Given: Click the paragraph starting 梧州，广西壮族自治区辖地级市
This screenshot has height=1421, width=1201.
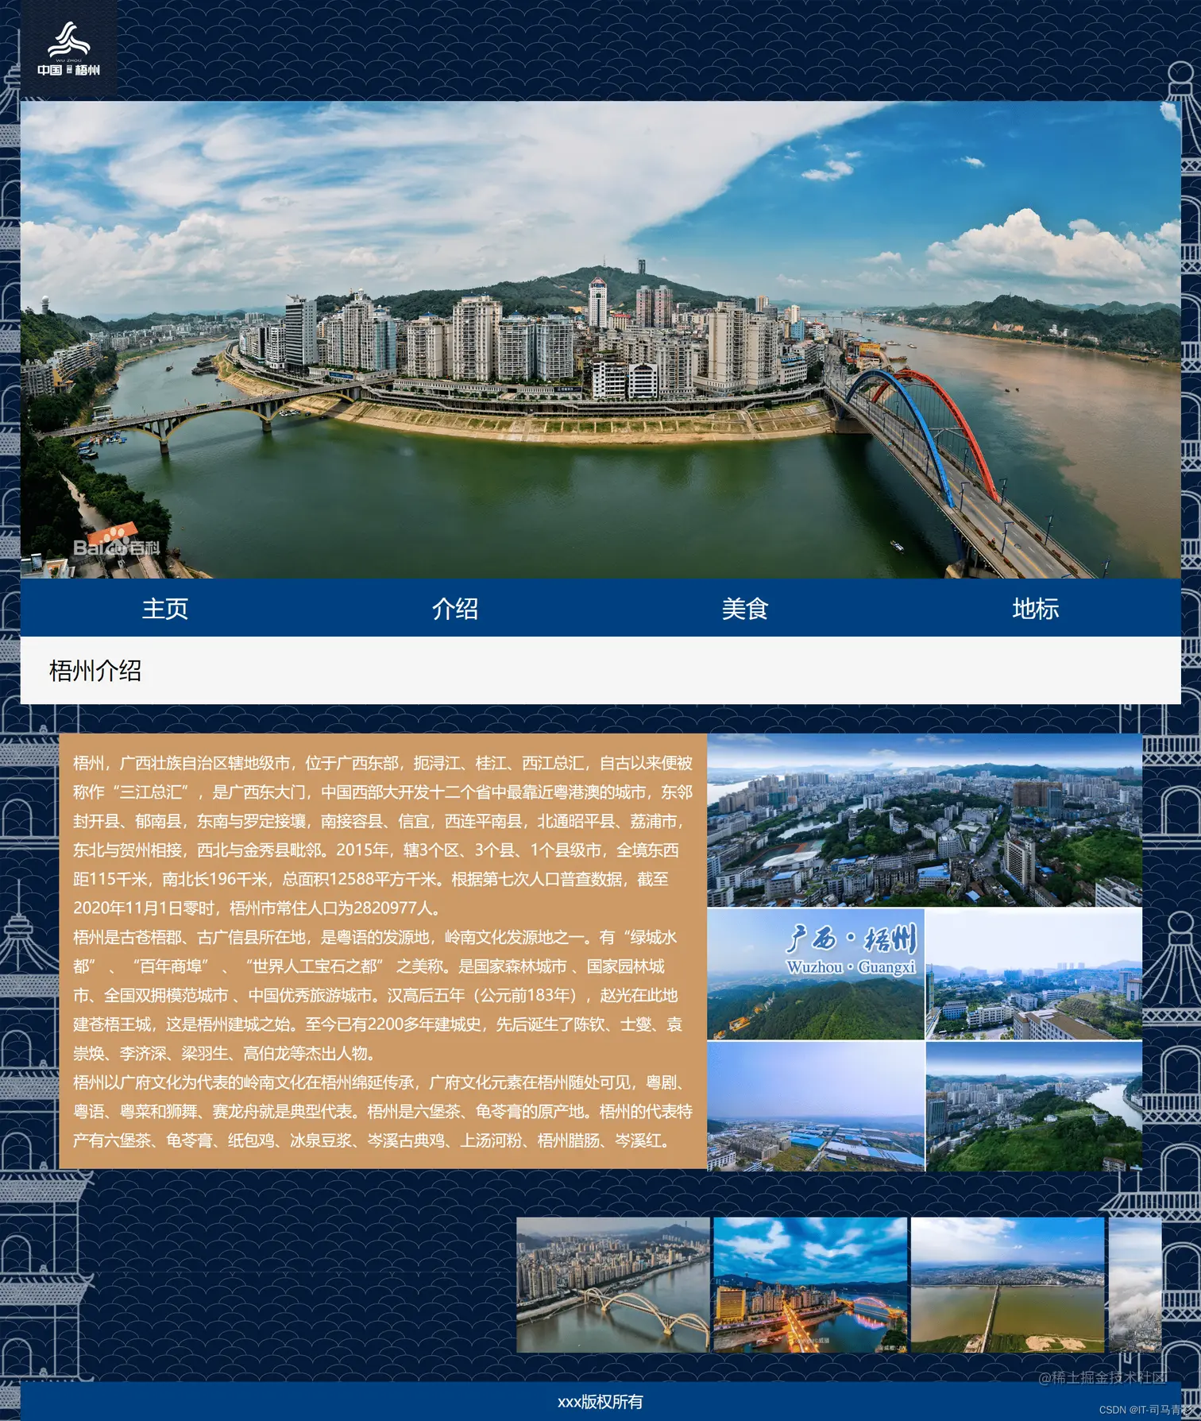Looking at the screenshot, I should tap(383, 835).
